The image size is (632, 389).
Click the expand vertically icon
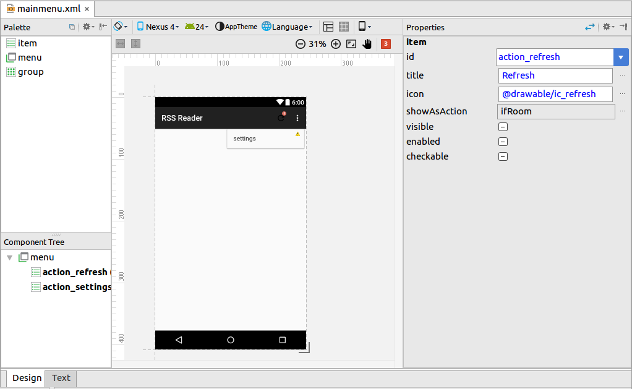click(x=135, y=43)
